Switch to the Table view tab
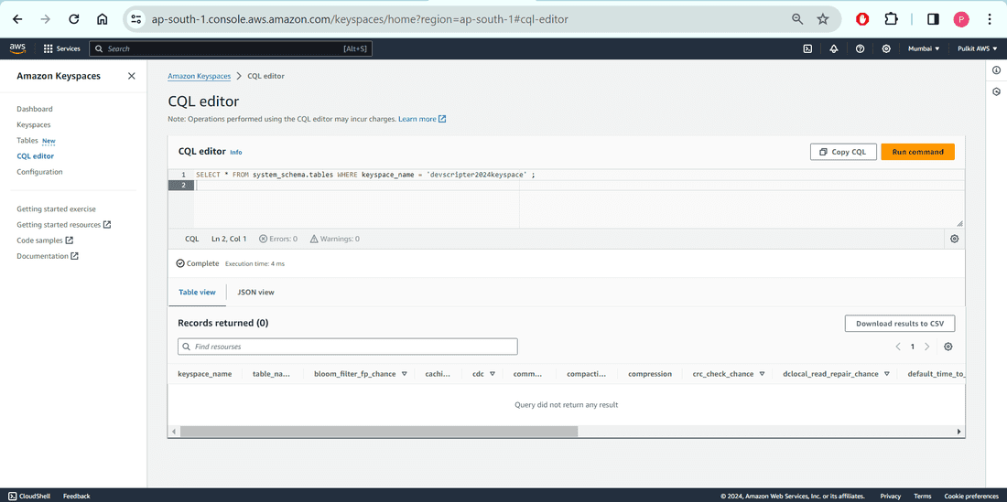 197,292
